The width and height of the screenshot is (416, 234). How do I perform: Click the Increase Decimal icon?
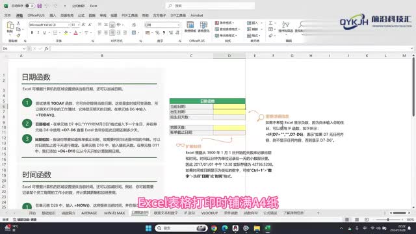(x=170, y=32)
